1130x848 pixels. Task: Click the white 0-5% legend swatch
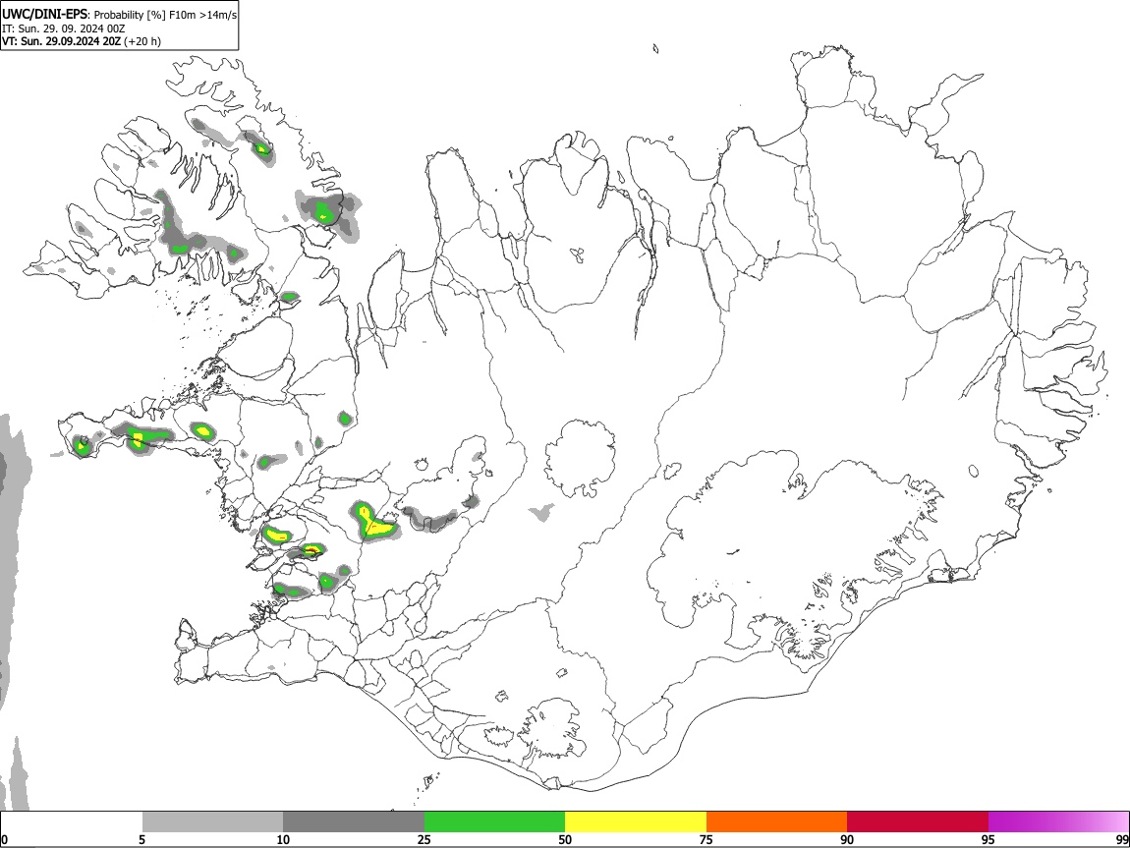(72, 821)
